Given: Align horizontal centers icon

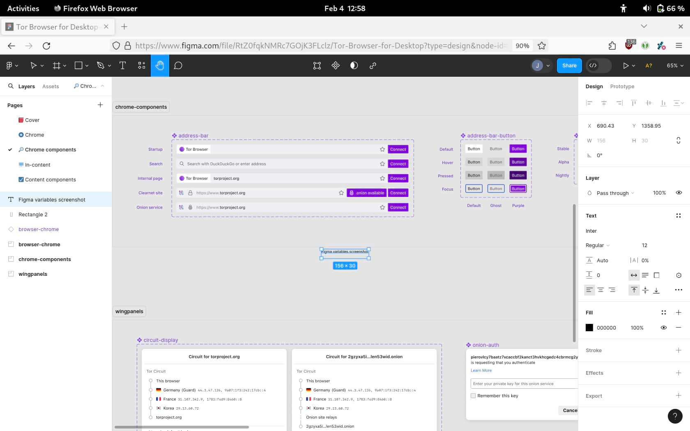Looking at the screenshot, I should [x=604, y=103].
